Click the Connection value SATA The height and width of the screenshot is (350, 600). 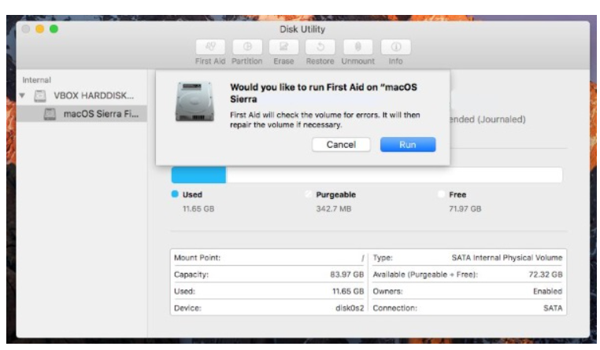tap(553, 308)
